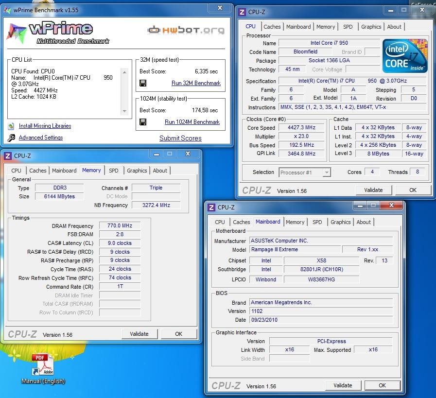The width and height of the screenshot is (436, 398).
Task: Open the CPU tab in the Mainboard window
Action: tap(220, 222)
